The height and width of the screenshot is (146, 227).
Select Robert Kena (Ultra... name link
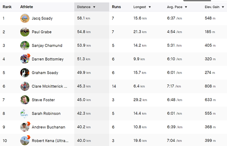click(x=50, y=141)
